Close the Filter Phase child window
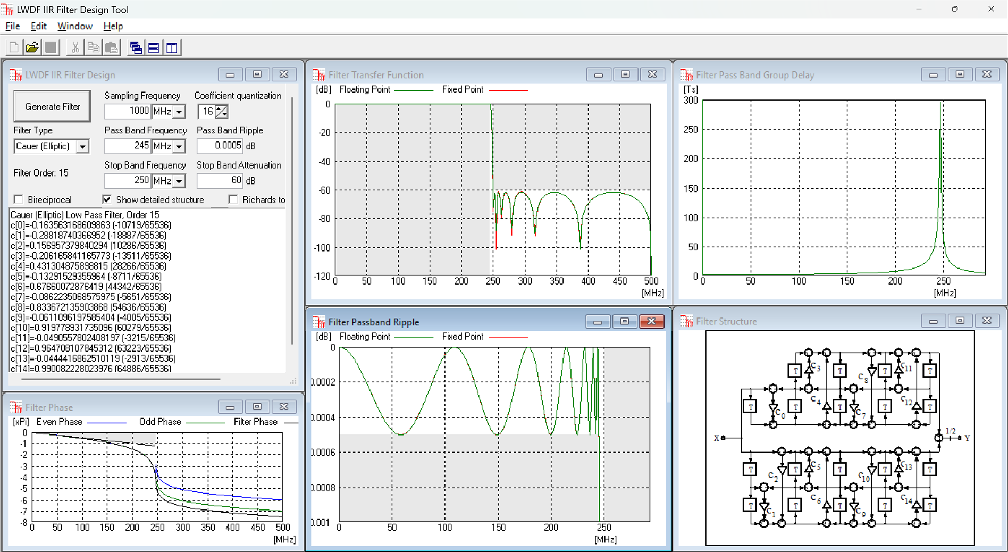This screenshot has height=552, width=1008. click(284, 407)
